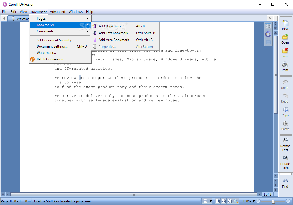Click the vertical scrollbar thumb

click(276, 74)
